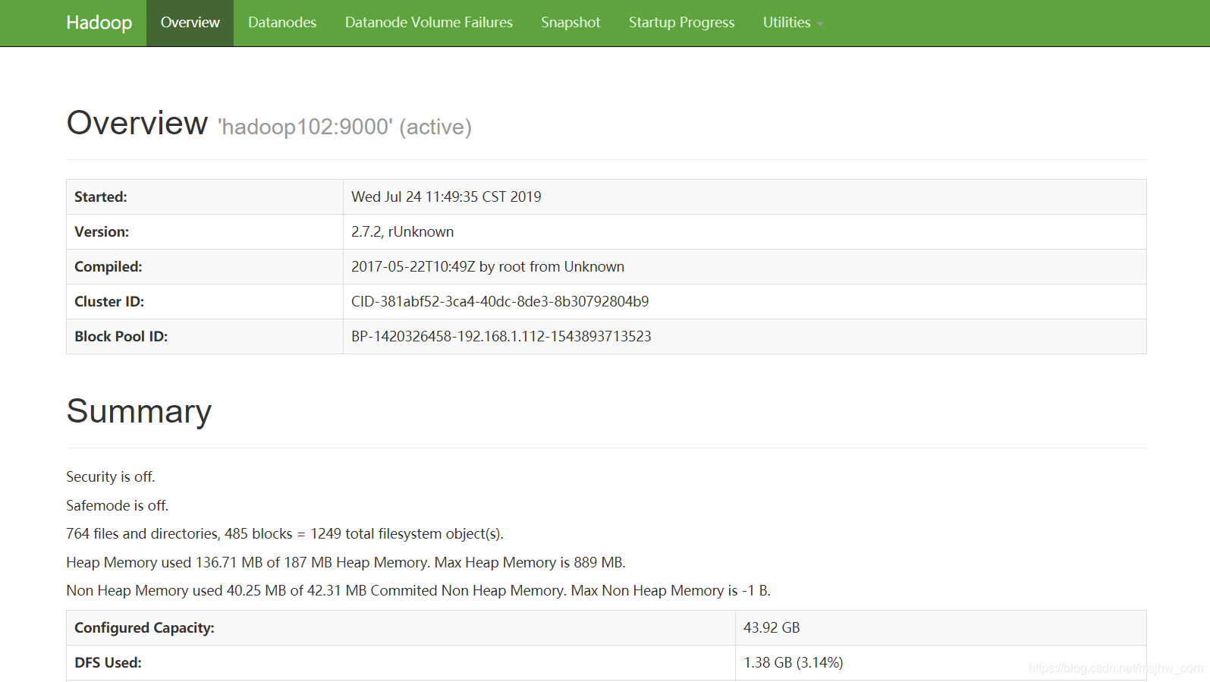Click the 'hadoop102:9000' (active) subtitle
Viewport: 1210px width, 682px height.
pyautogui.click(x=345, y=127)
